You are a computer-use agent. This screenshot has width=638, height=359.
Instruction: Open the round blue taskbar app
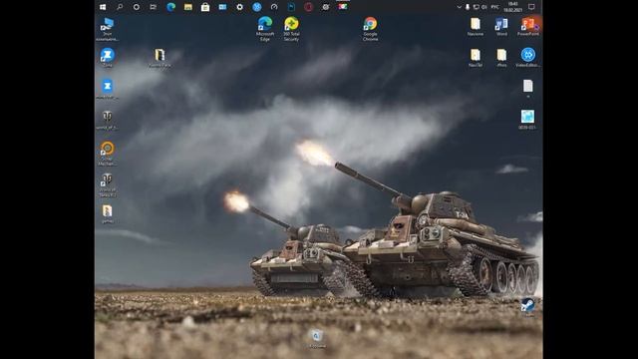click(x=257, y=7)
